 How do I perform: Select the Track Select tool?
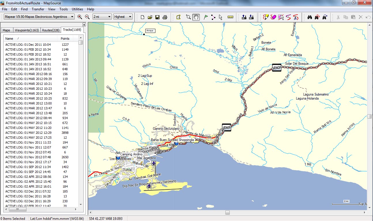tap(281, 17)
